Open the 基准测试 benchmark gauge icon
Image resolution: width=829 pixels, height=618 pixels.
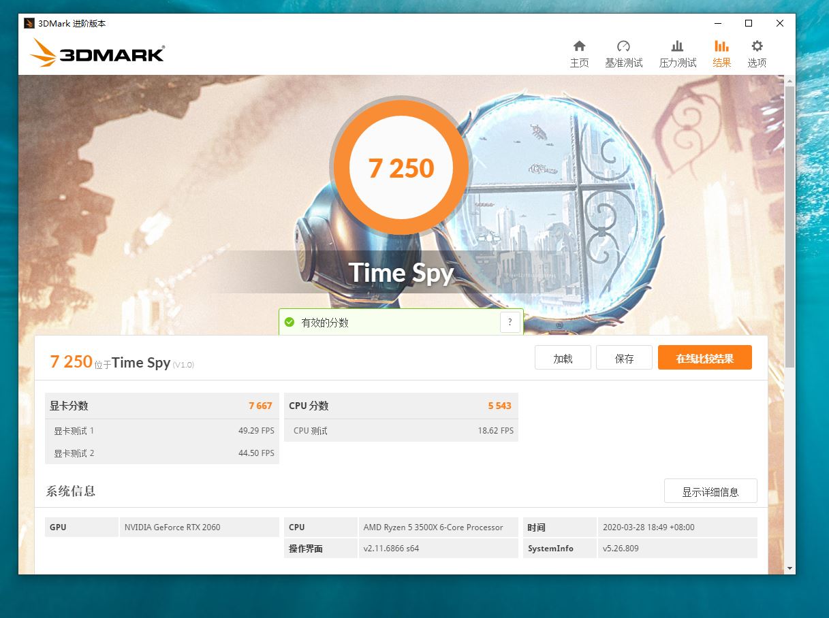(x=623, y=46)
